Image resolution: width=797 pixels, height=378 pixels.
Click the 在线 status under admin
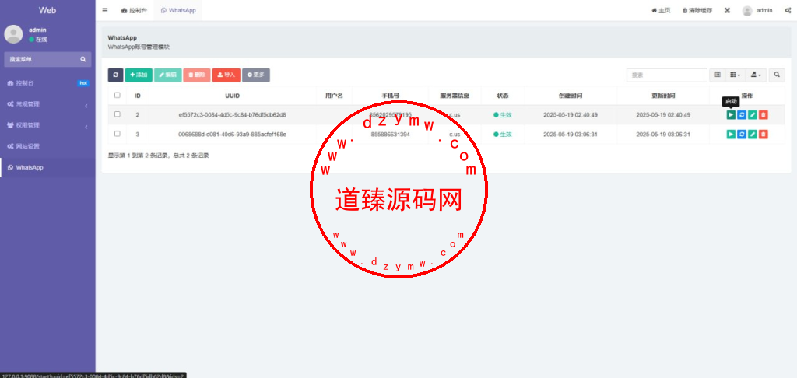pos(38,39)
